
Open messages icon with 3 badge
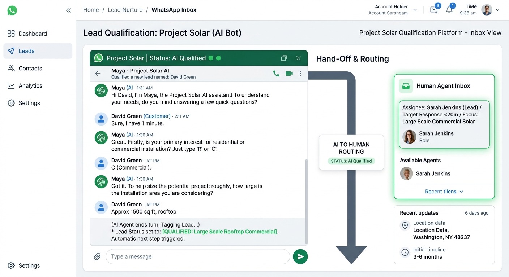[x=434, y=10]
